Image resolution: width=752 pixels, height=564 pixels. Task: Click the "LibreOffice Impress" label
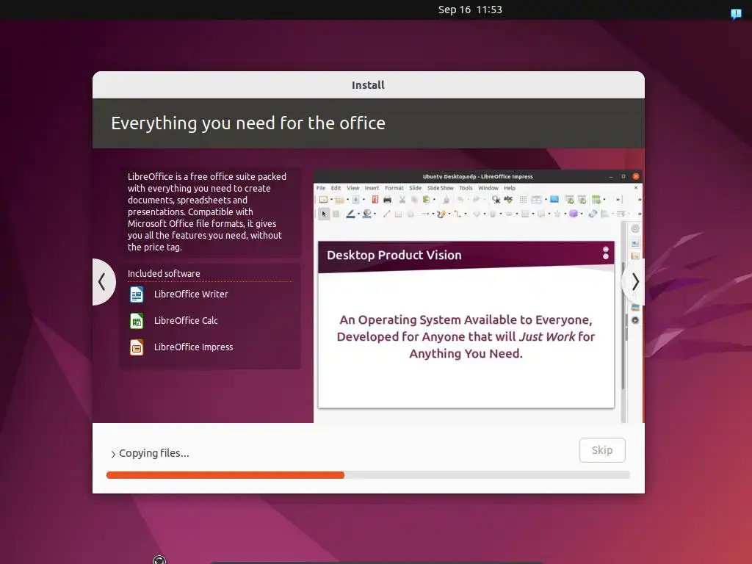[x=193, y=347]
